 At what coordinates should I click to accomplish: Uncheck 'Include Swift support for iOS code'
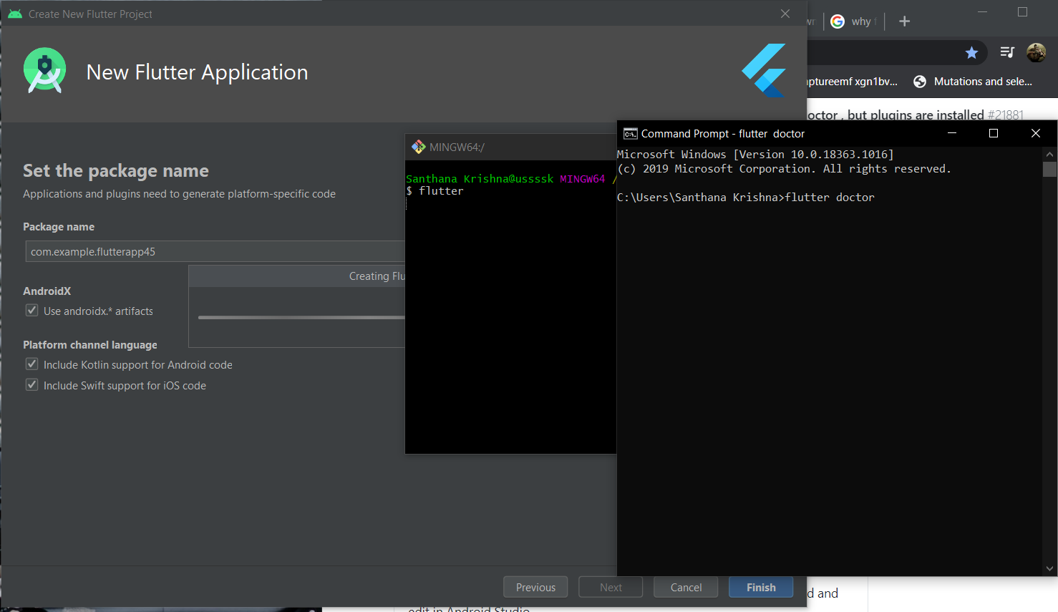(x=31, y=384)
